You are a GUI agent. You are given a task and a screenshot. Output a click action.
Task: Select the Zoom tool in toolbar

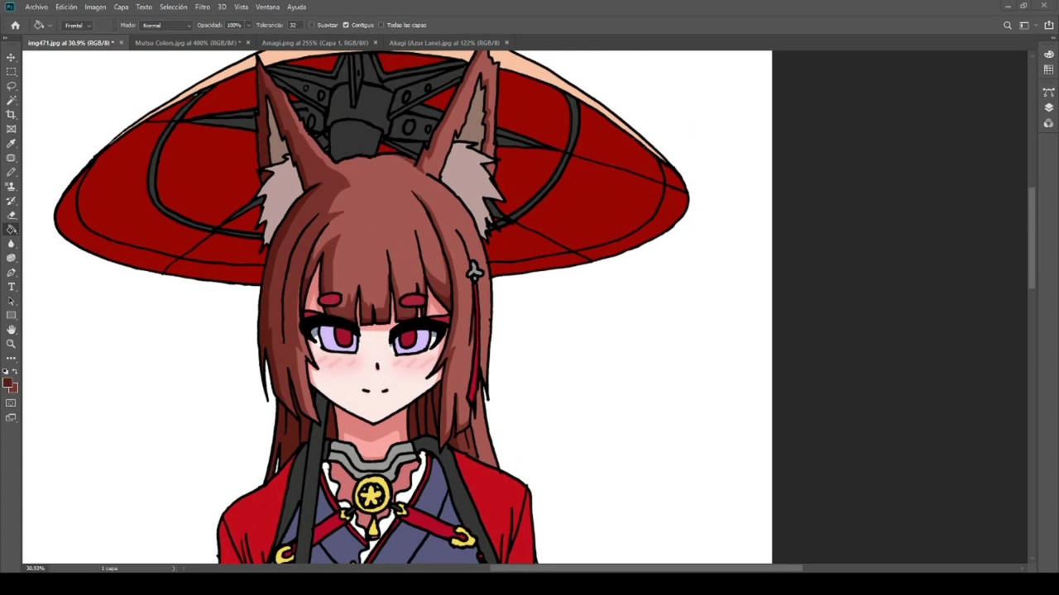click(11, 344)
